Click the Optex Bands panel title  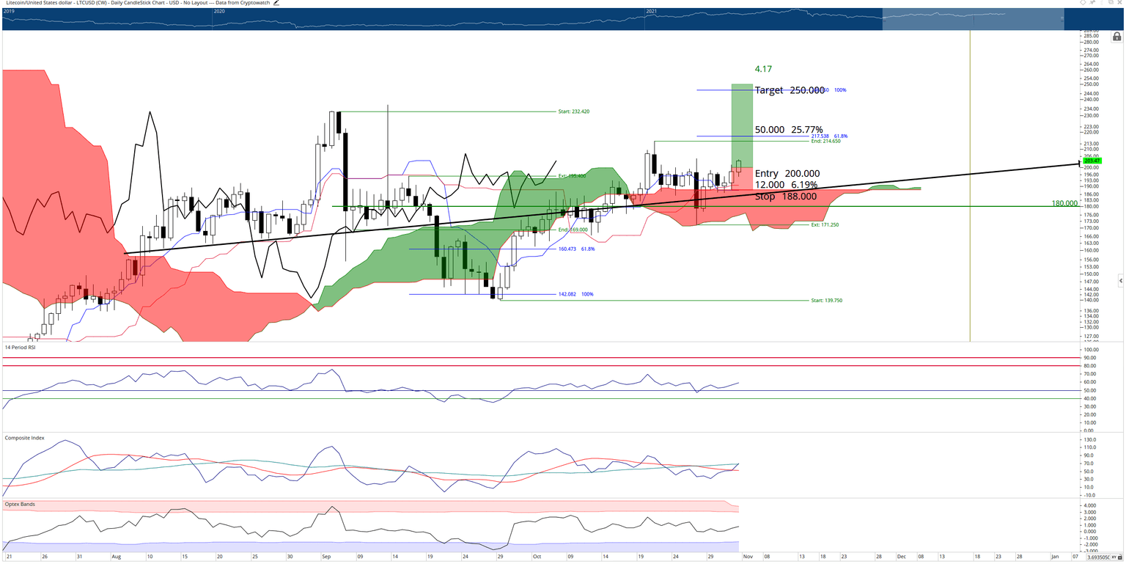pyautogui.click(x=20, y=505)
